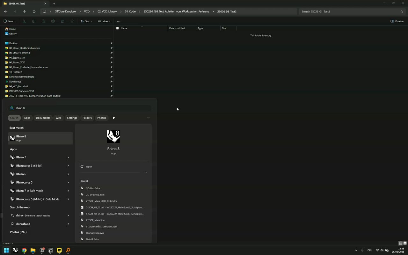The width and height of the screenshot is (408, 255).
Task: Open Rhino 8 from the taskbar
Action: (x=15, y=250)
